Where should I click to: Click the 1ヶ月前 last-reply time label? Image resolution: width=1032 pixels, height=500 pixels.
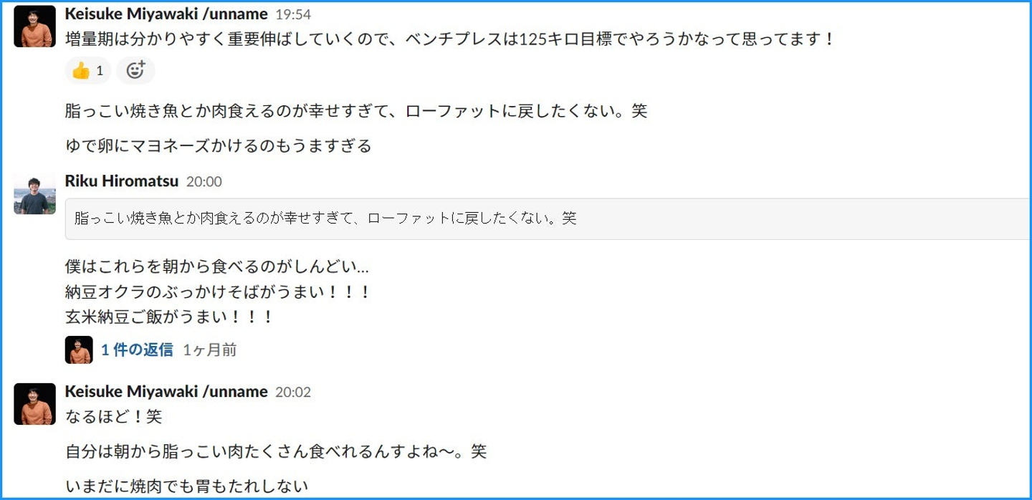pos(210,350)
